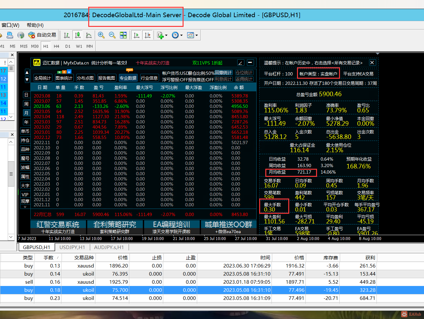Zoom in on the chart
Viewport: 424px width, 319px height.
[101, 35]
